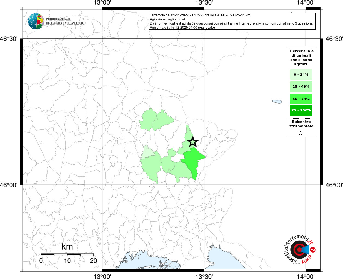
Task: Click the left 46°30' latitude label
Action: [9, 39]
